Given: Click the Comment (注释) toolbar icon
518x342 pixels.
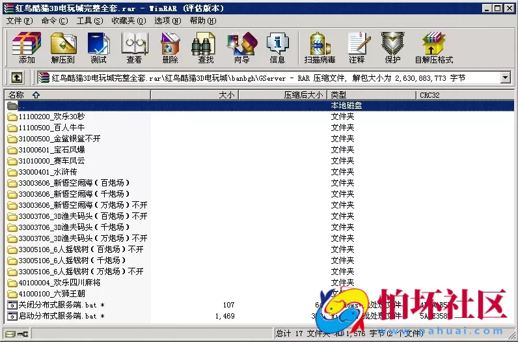Looking at the screenshot, I should [357, 48].
